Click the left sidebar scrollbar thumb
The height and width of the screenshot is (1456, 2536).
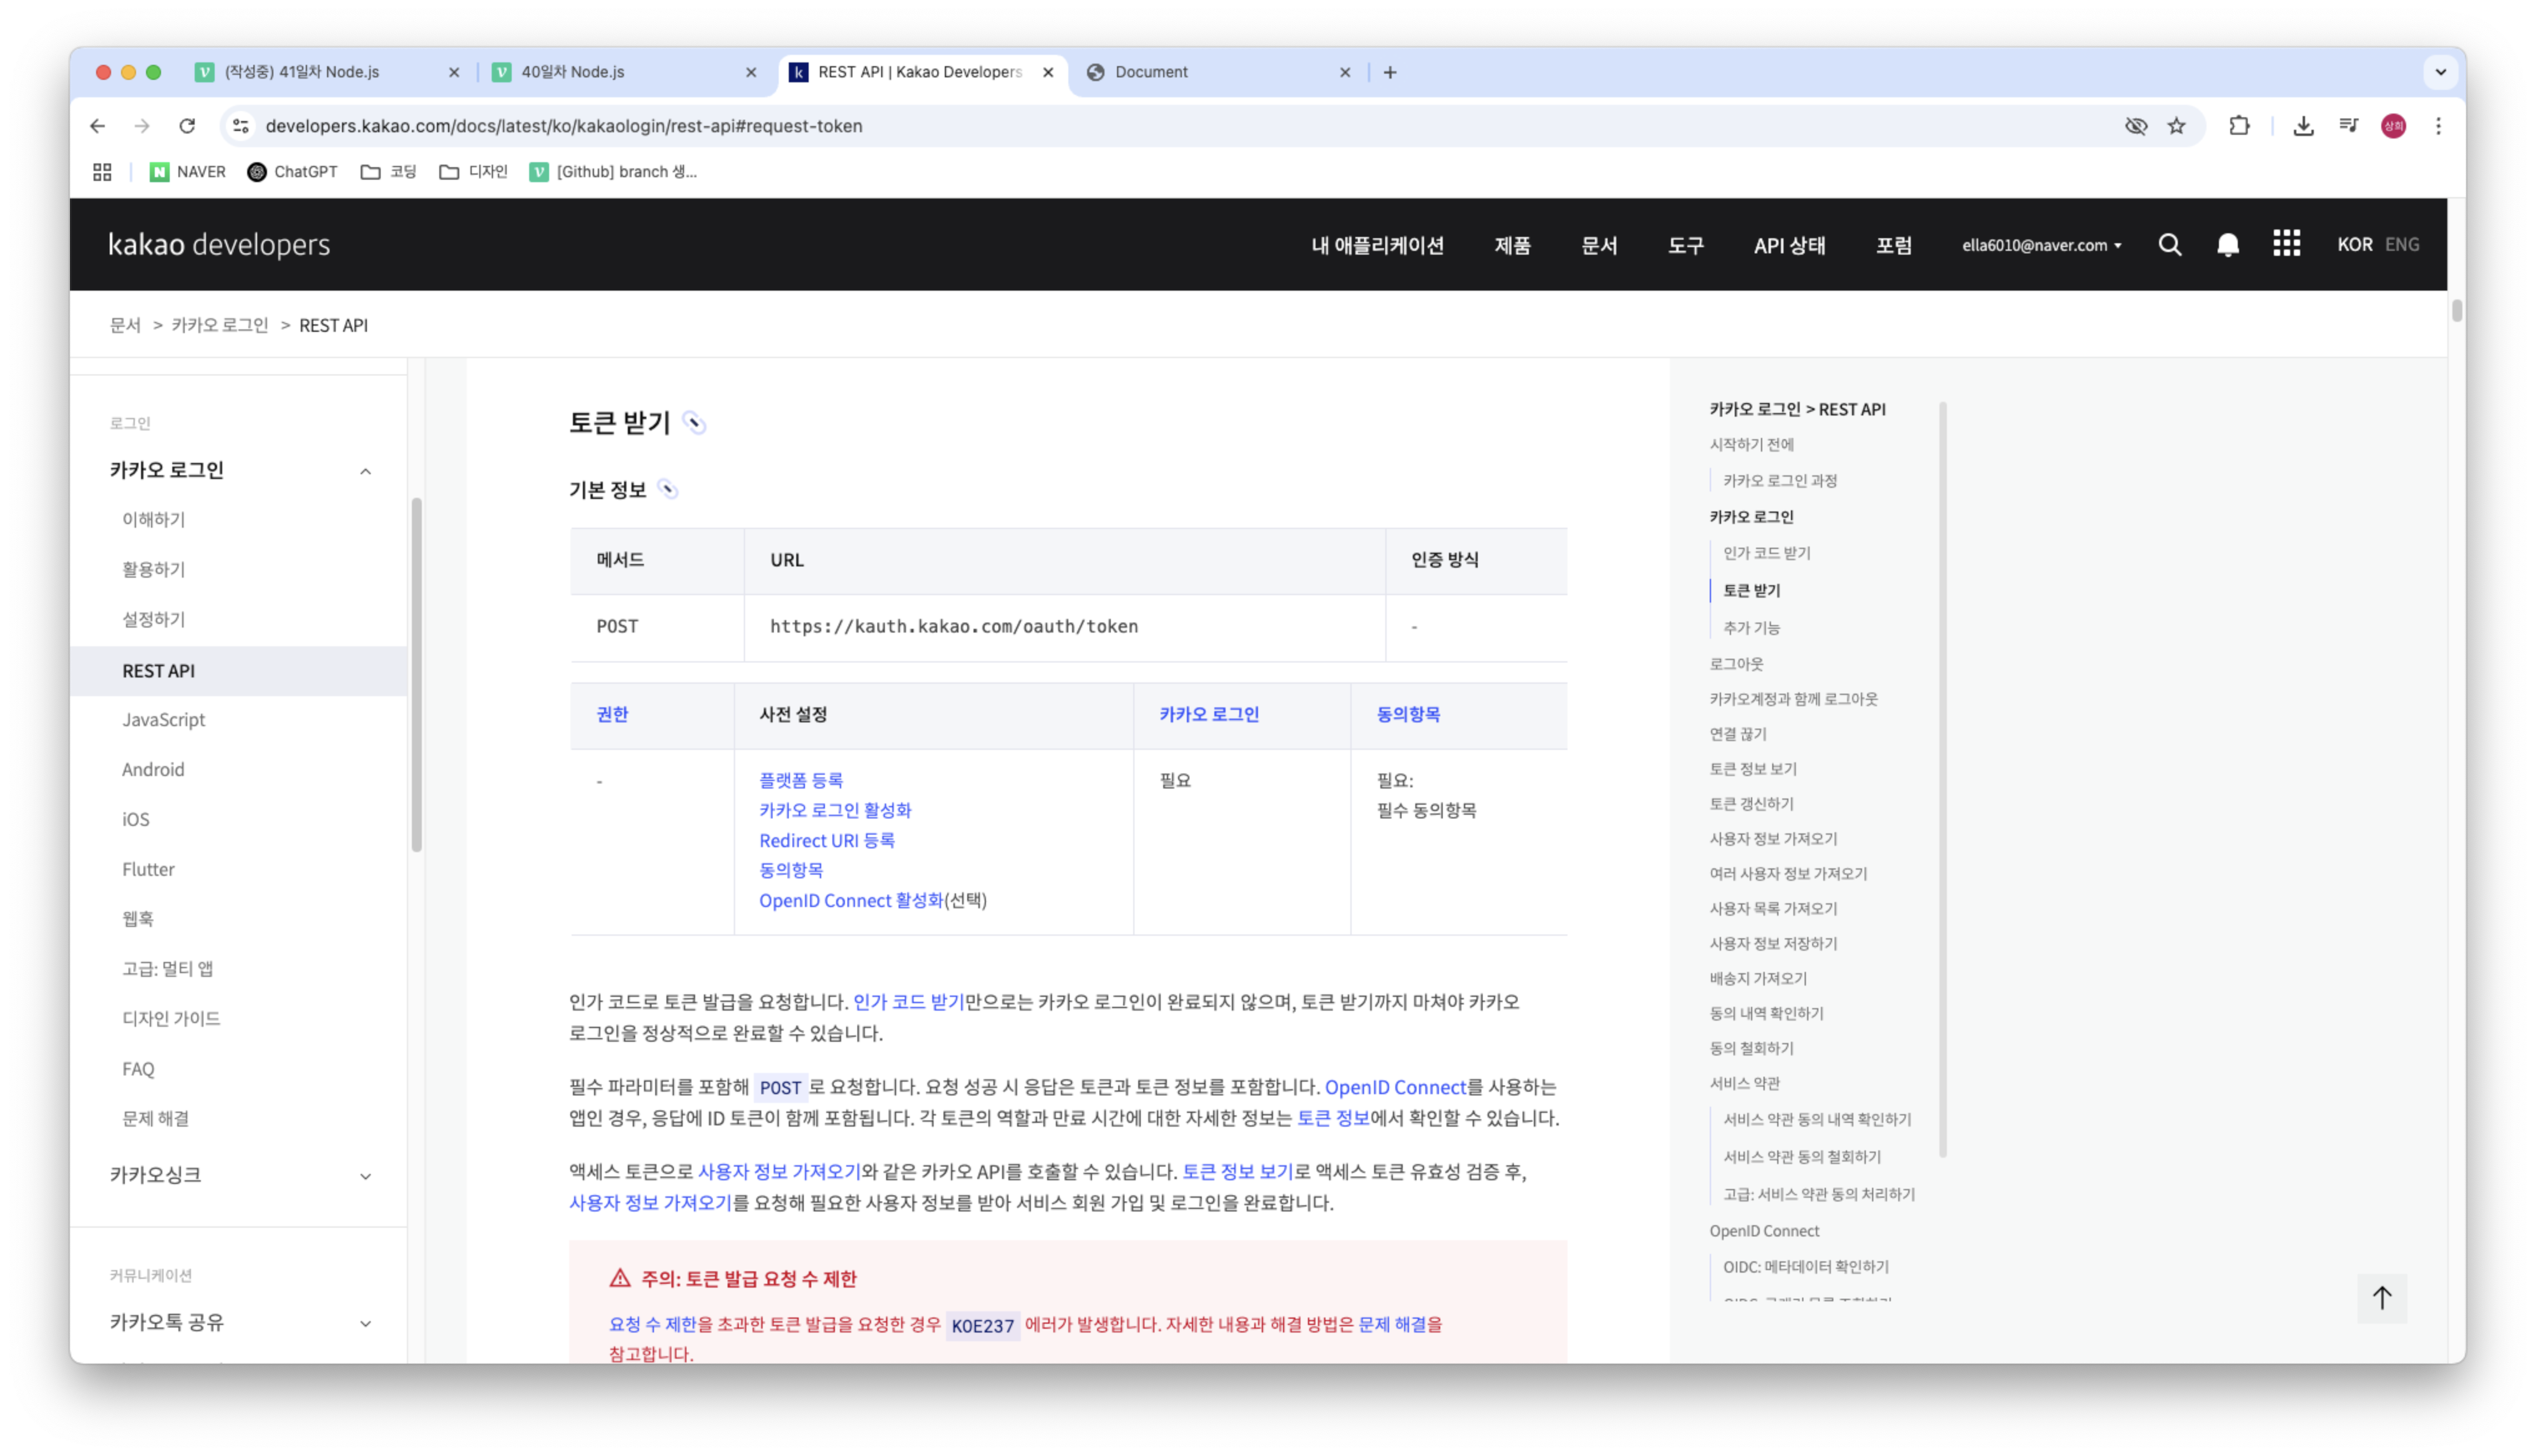[x=416, y=675]
